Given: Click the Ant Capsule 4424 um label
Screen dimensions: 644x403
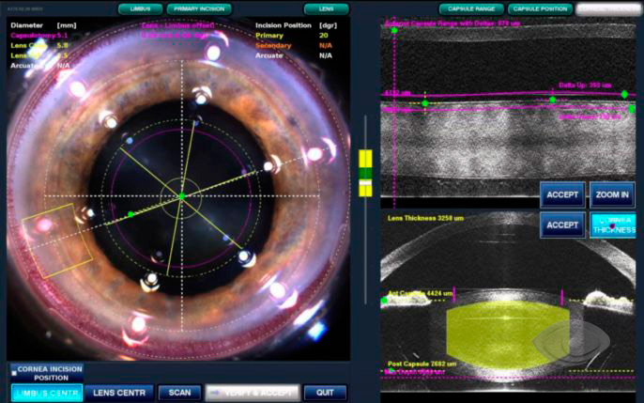Looking at the screenshot, I should [420, 293].
